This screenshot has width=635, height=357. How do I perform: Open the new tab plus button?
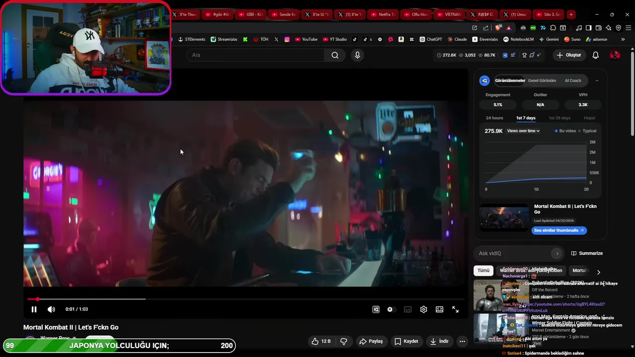[x=571, y=14]
